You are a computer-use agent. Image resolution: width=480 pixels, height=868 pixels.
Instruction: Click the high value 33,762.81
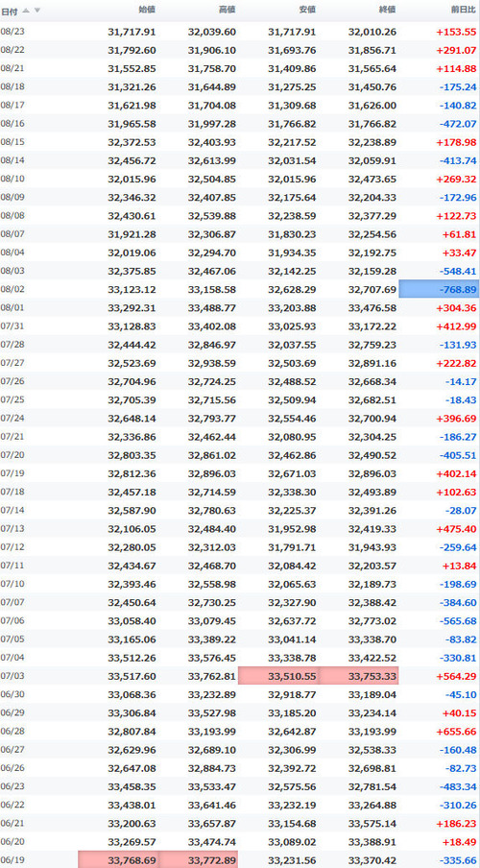pos(212,676)
